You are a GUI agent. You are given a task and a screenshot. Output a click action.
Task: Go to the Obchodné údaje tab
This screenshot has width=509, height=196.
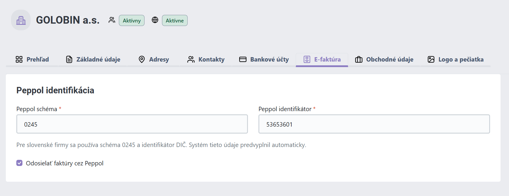tap(384, 60)
